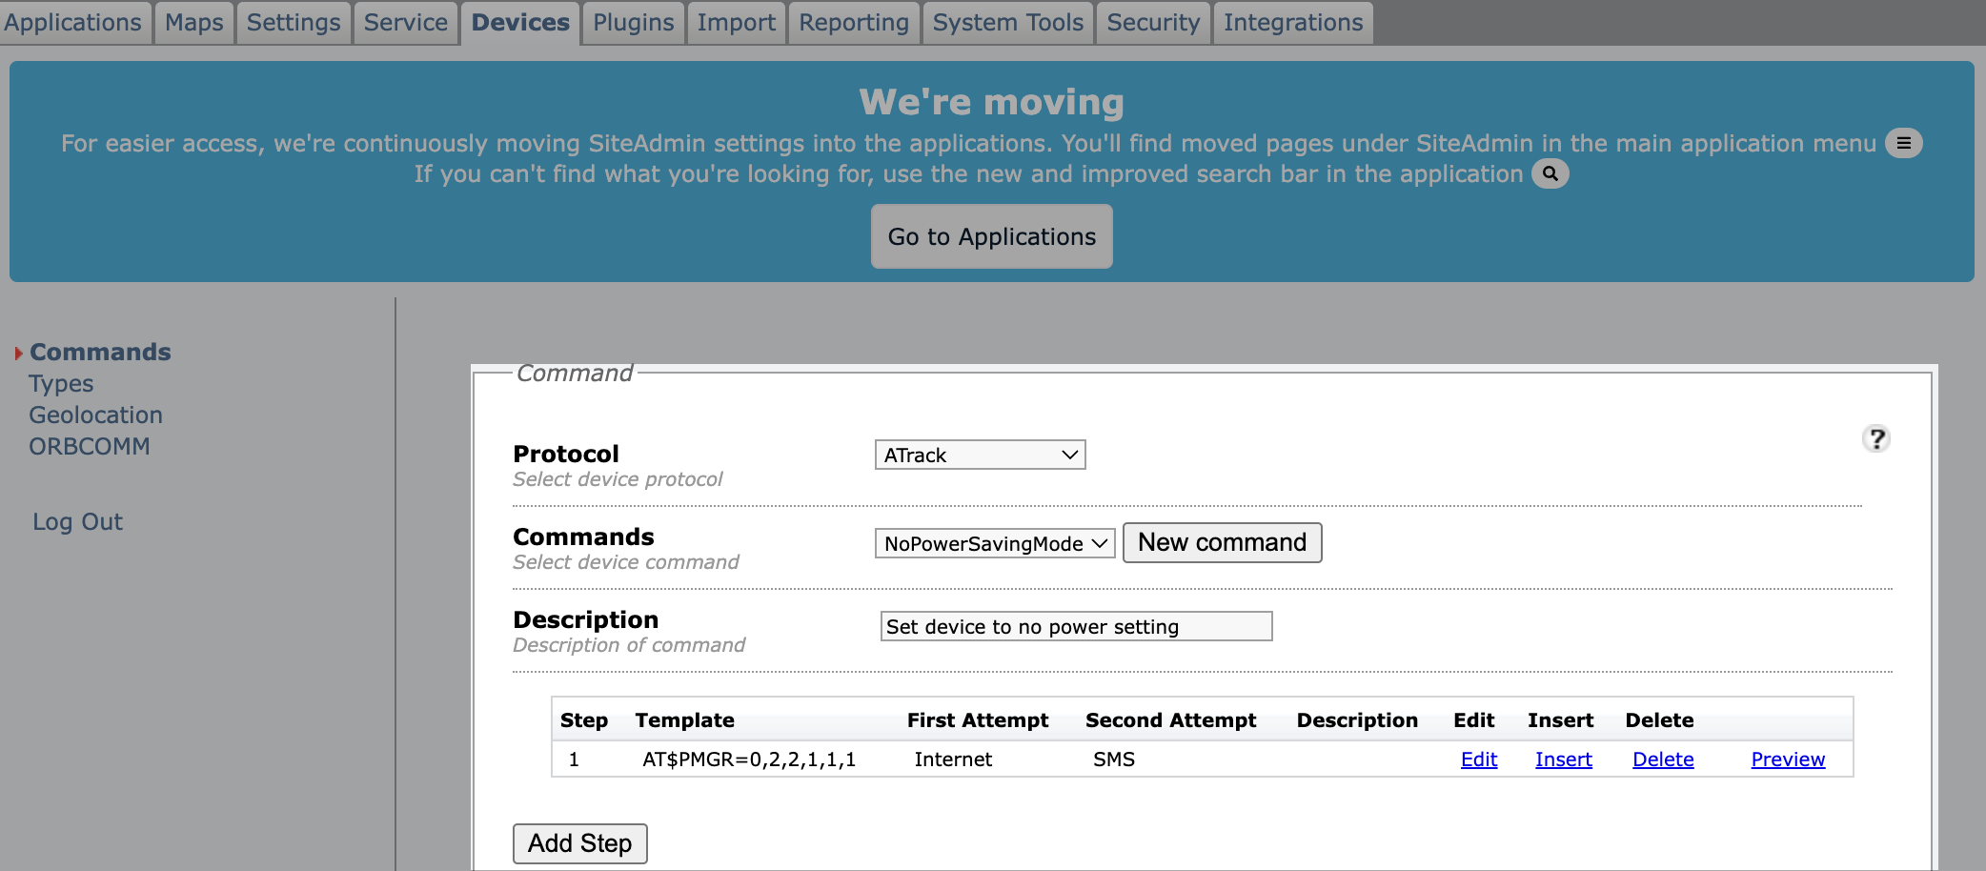Screen dimensions: 1986x871
Task: Click the First Attempt column header
Action: [978, 720]
